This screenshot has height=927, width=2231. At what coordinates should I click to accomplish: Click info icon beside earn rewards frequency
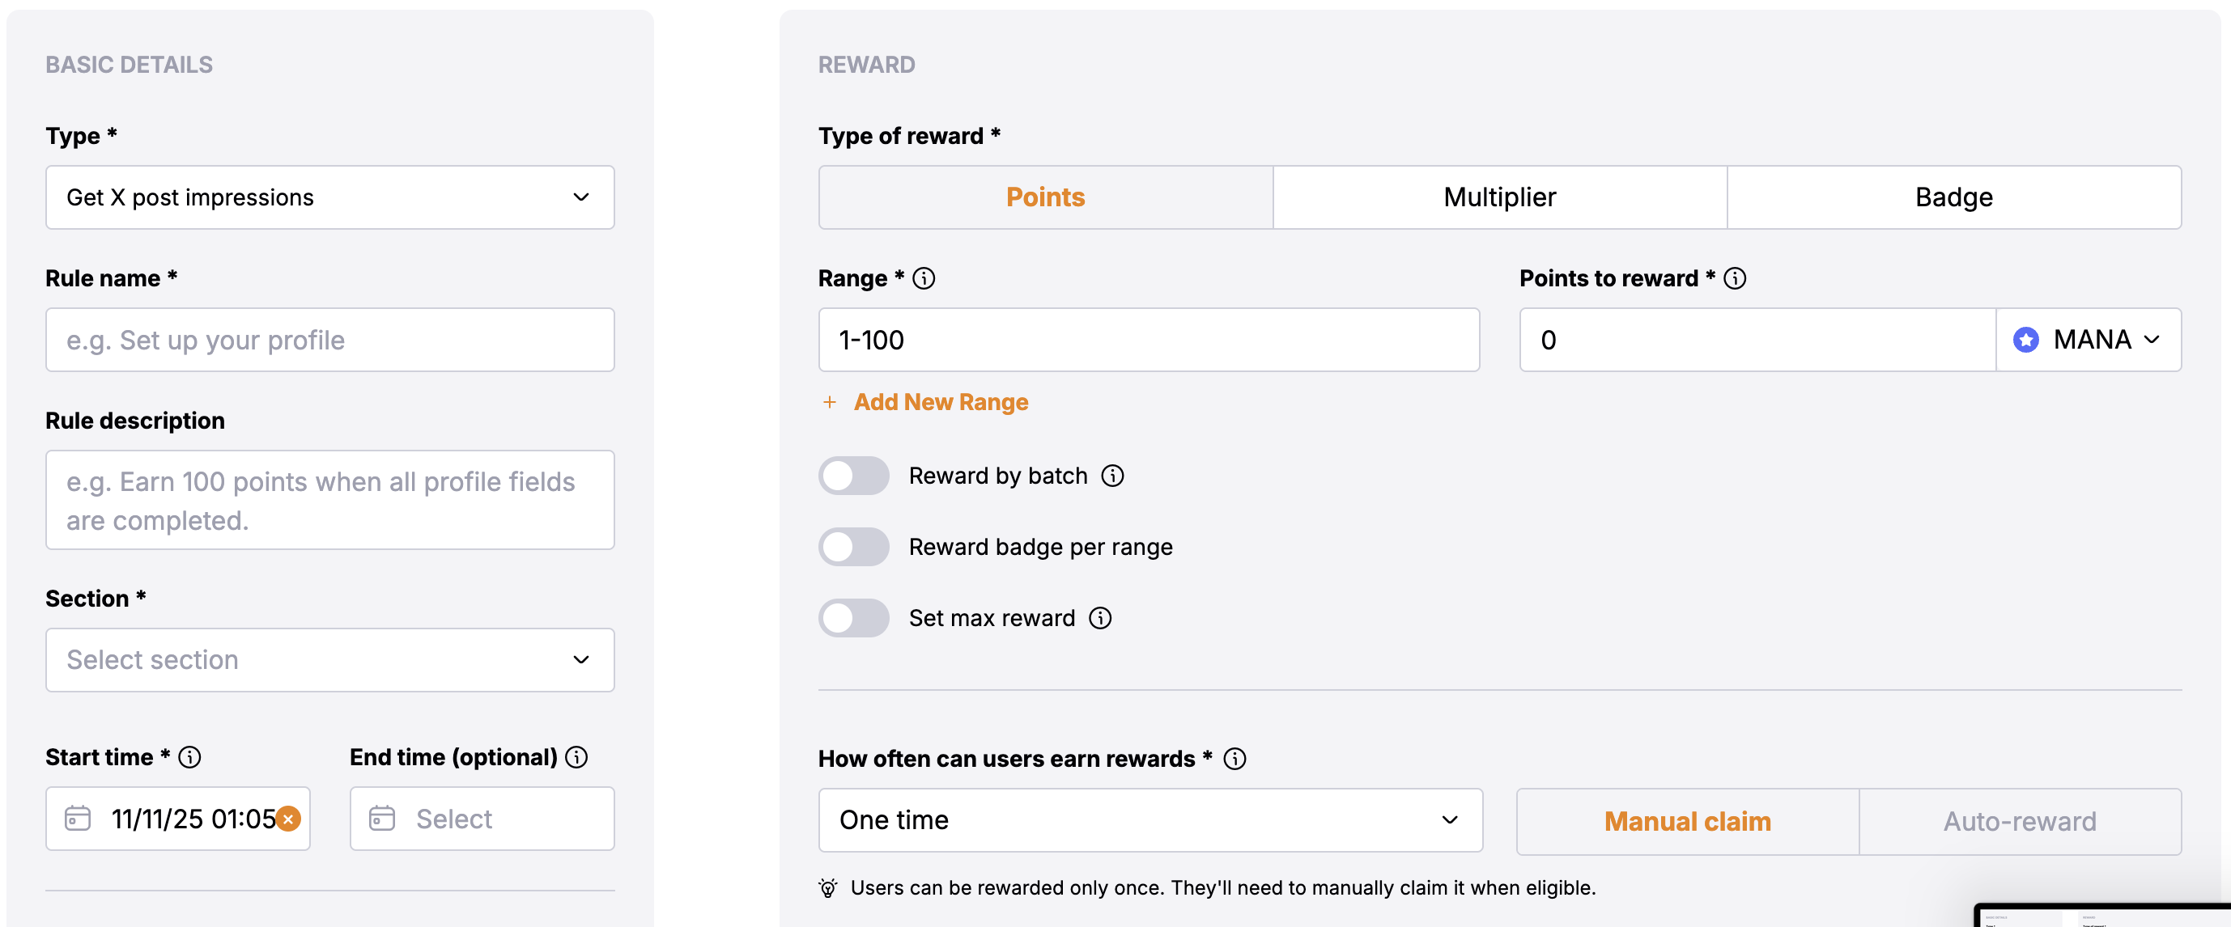point(1235,759)
